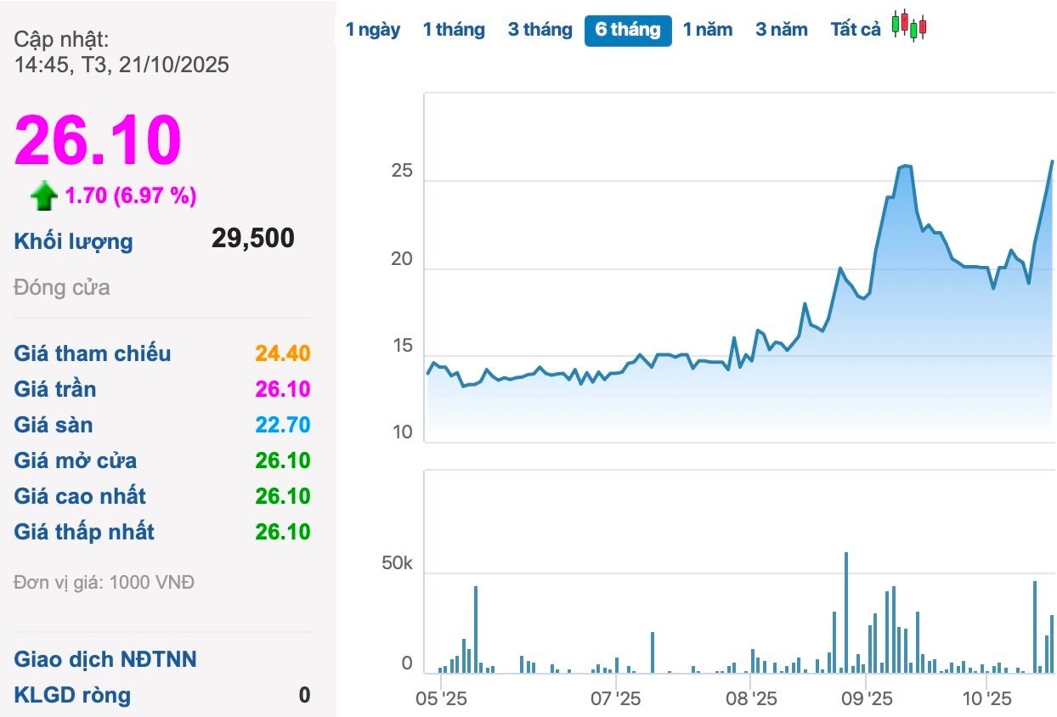
Task: Open the 'Giao dịch NĐTNN' section
Action: [x=105, y=659]
